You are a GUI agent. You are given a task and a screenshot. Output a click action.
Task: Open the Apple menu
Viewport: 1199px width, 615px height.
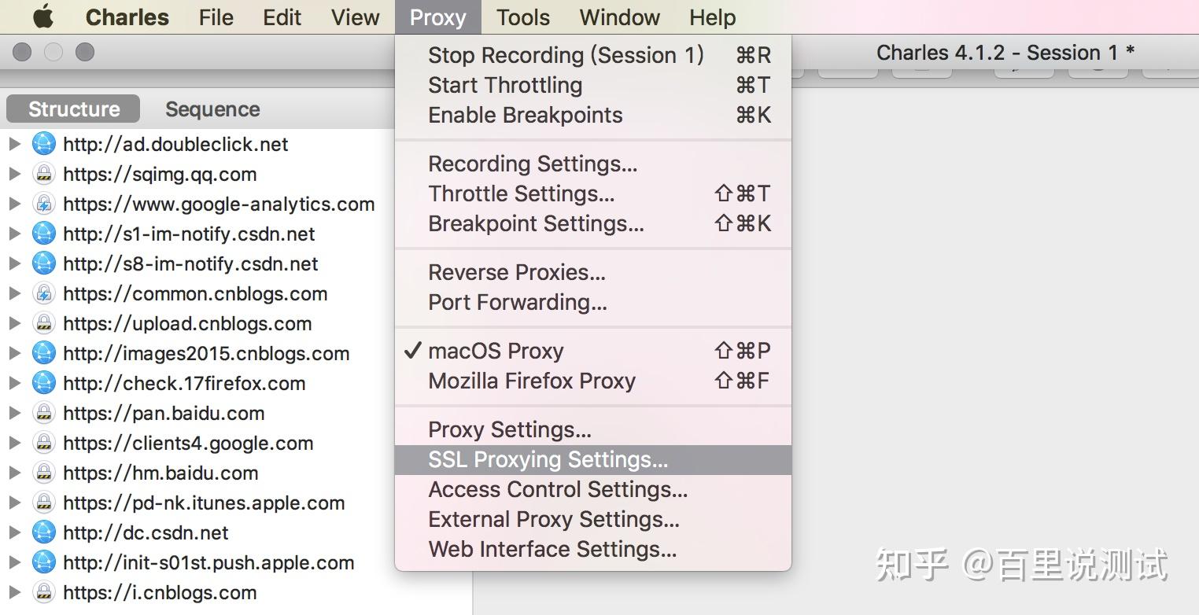42,17
